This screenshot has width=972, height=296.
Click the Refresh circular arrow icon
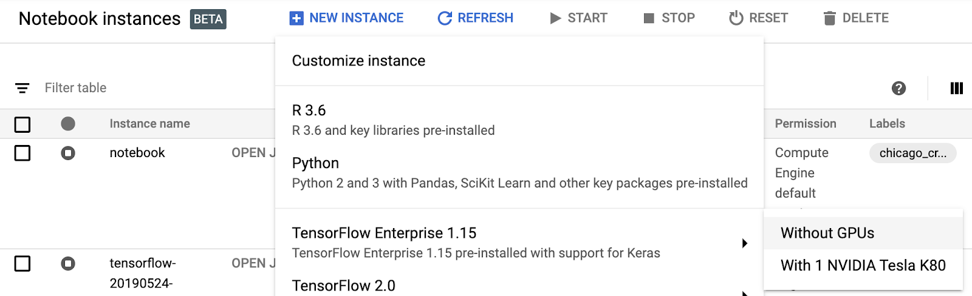click(445, 18)
